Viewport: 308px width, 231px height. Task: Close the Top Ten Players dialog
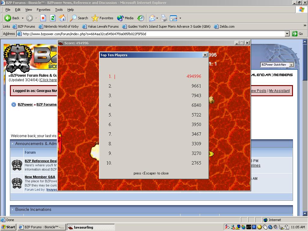(x=205, y=55)
